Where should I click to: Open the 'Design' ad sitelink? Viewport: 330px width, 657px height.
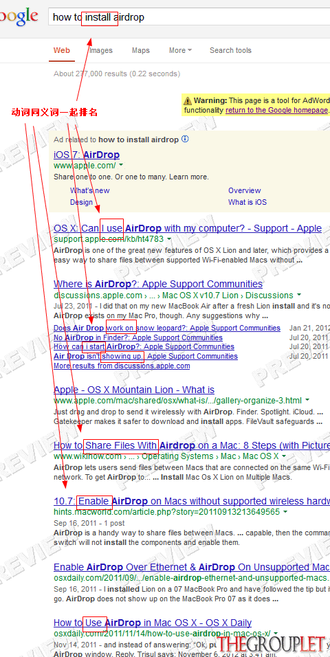pyautogui.click(x=81, y=202)
